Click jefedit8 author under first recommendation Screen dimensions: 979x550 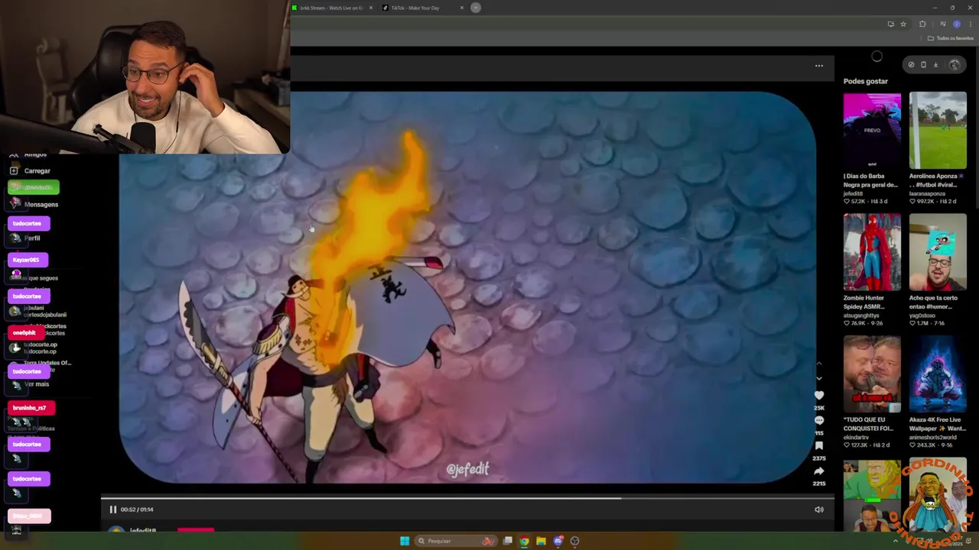tap(854, 193)
